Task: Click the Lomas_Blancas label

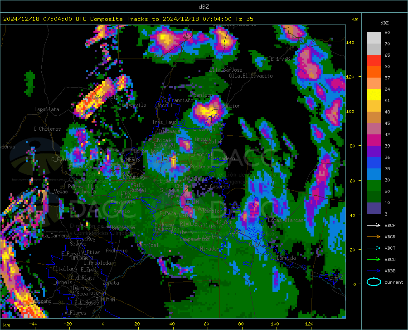Action: tap(286, 220)
